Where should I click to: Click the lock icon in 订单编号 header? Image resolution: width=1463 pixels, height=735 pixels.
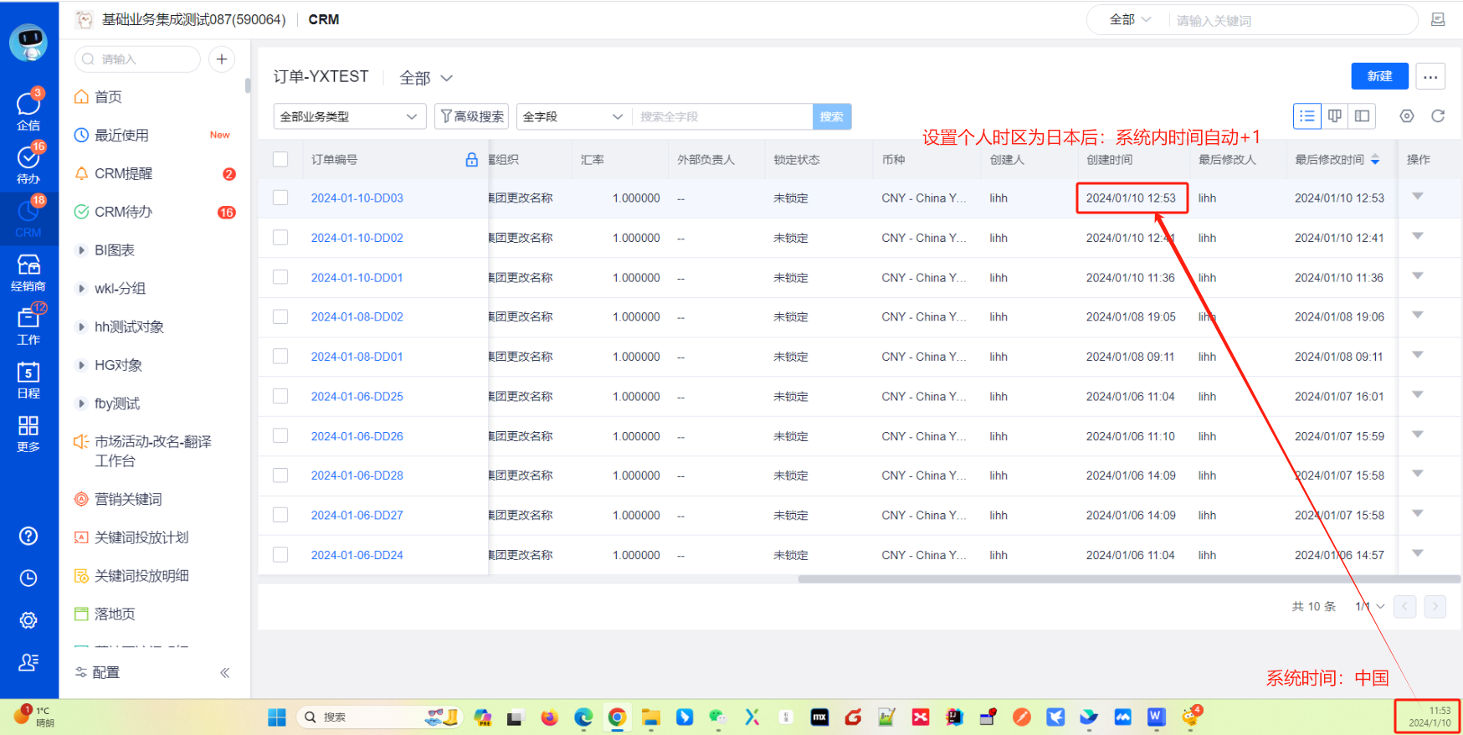[x=472, y=160]
